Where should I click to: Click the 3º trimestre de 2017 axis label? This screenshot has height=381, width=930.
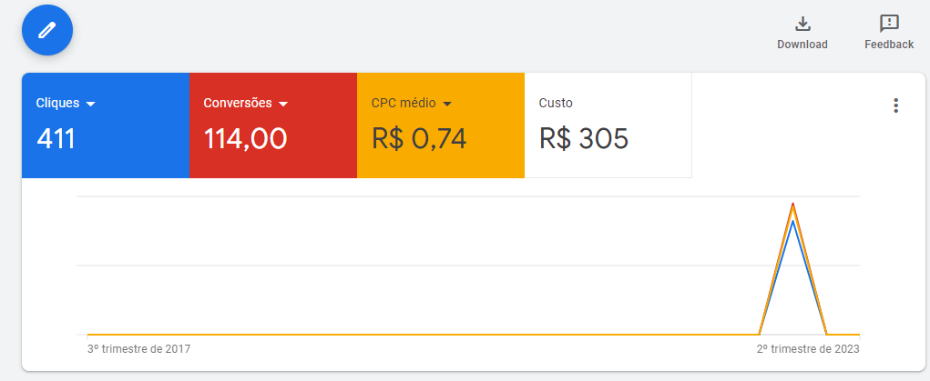click(x=138, y=348)
